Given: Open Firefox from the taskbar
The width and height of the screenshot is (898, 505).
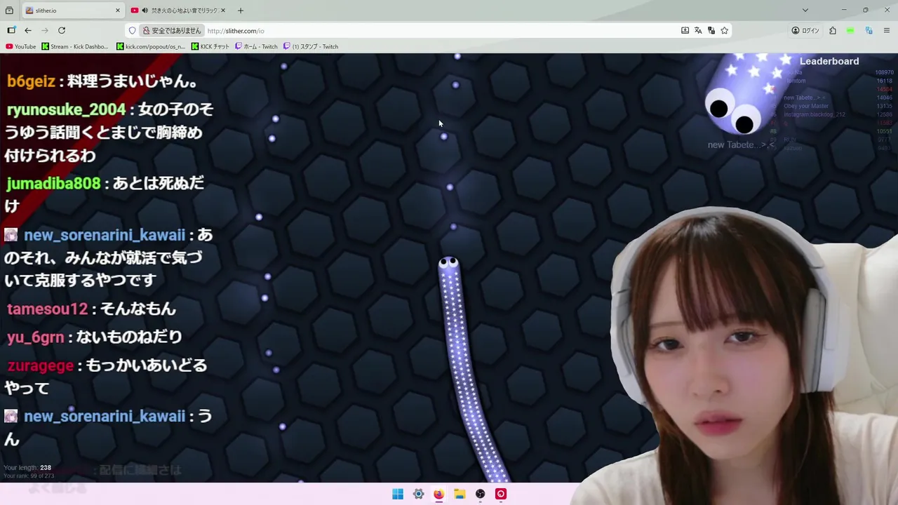Looking at the screenshot, I should click(438, 494).
